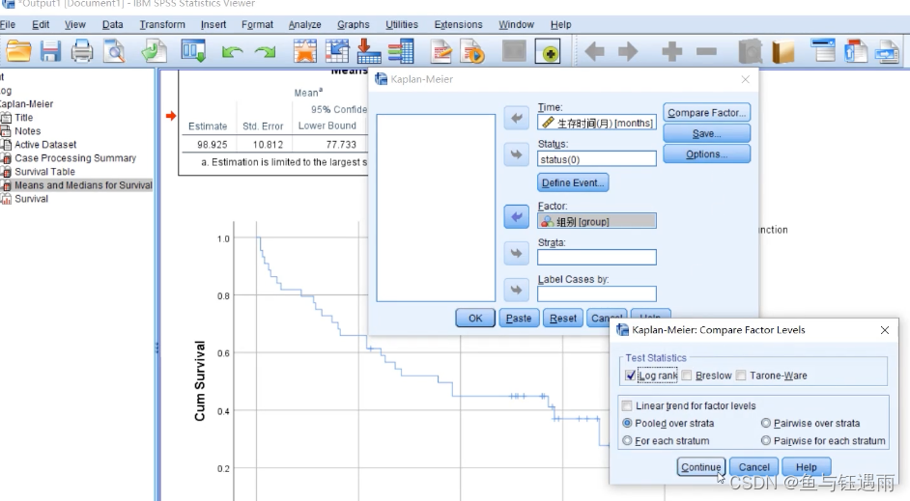Enable the Tarone-Ware checkbox
This screenshot has height=501, width=910.
pos(741,376)
